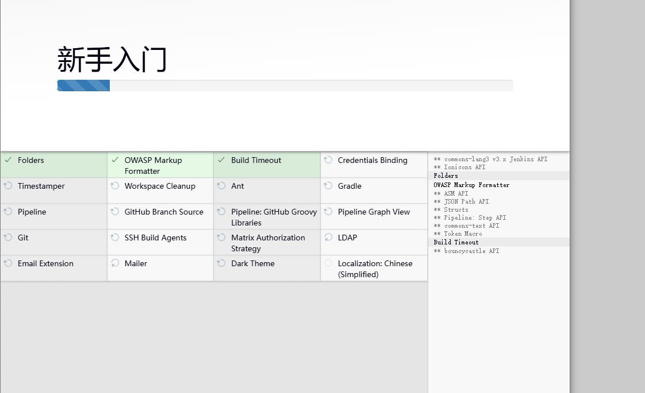645x393 pixels.
Task: Click the commons-text API log line
Action: [x=466, y=225]
